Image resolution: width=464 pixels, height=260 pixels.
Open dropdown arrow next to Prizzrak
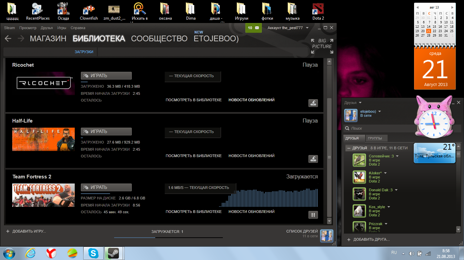(x=386, y=224)
